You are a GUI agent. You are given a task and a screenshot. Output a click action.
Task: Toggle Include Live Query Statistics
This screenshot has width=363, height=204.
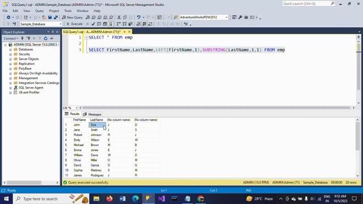coord(125,24)
